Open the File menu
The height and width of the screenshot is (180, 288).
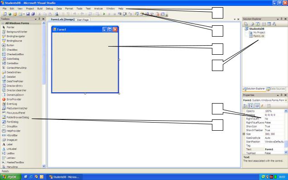pos(5,9)
